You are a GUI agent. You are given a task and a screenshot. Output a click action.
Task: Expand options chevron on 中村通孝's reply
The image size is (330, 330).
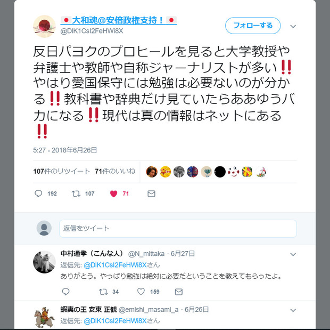(x=293, y=254)
